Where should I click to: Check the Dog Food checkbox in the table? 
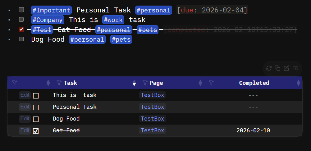pos(36,119)
